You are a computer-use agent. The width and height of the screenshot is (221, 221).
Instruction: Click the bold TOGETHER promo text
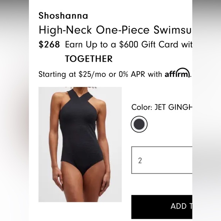point(89,59)
